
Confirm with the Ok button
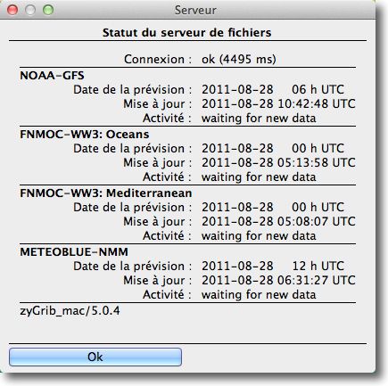coord(95,357)
